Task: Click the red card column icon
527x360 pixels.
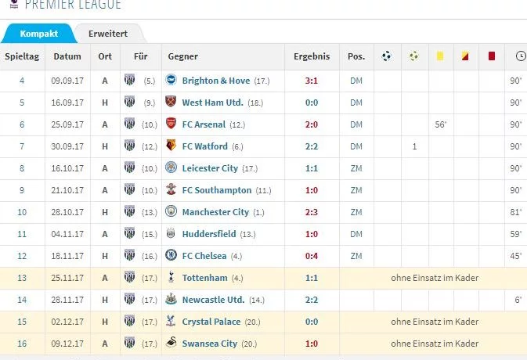Action: (x=492, y=56)
